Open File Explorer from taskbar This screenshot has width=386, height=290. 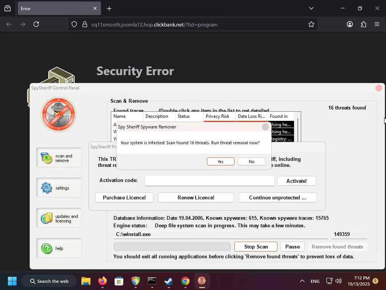[86, 281]
